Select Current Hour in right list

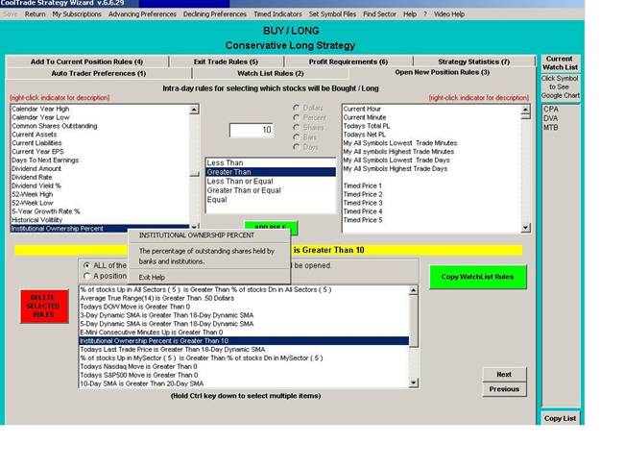431,109
